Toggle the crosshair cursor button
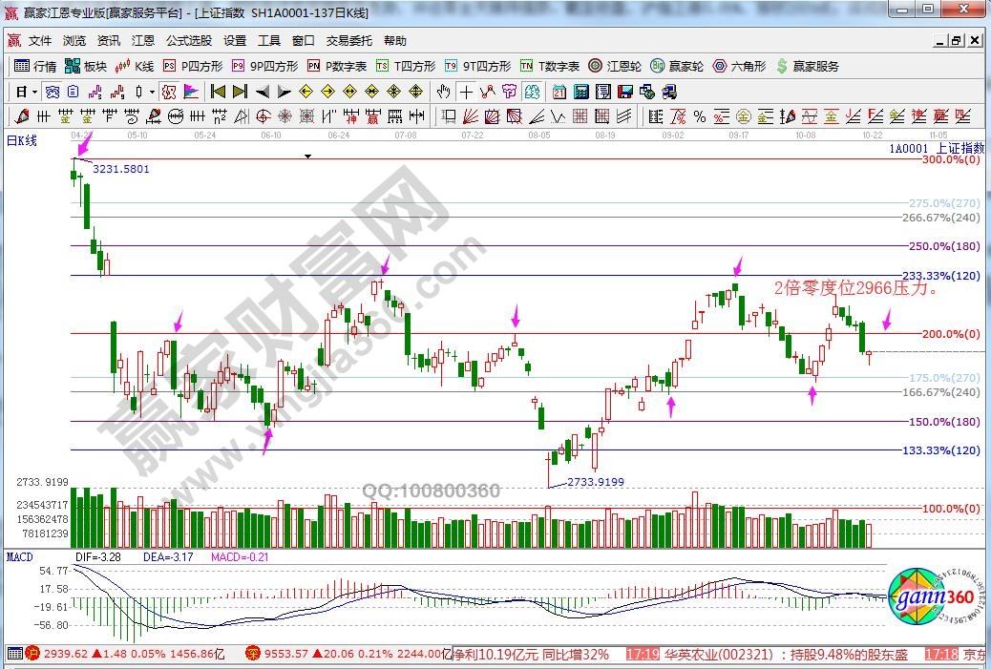 pyautogui.click(x=465, y=92)
